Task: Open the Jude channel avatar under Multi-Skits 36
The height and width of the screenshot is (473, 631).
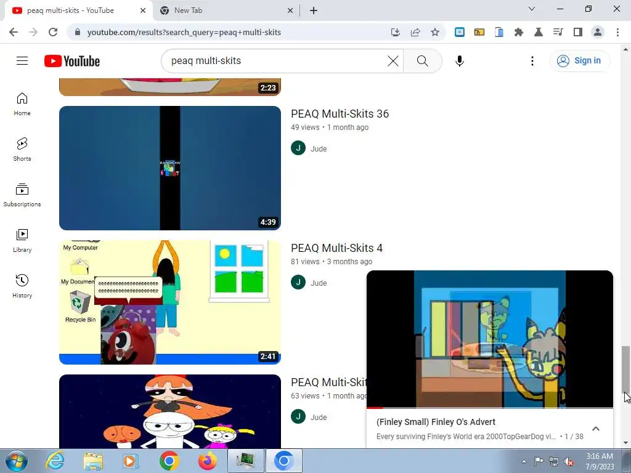Action: coord(298,148)
